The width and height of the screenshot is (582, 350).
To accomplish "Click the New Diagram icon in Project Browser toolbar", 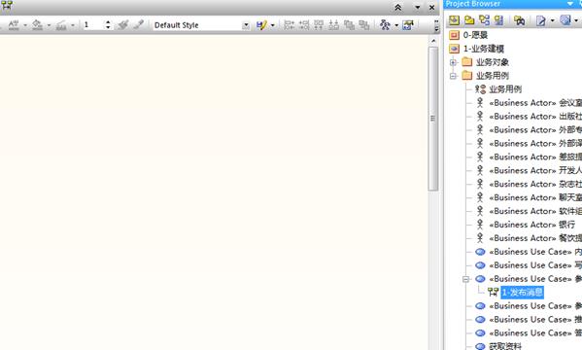I will click(x=484, y=20).
